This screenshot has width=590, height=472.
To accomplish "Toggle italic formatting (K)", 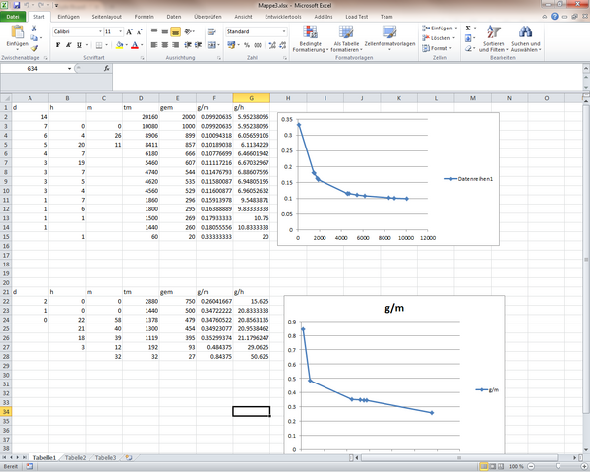I will coord(69,45).
